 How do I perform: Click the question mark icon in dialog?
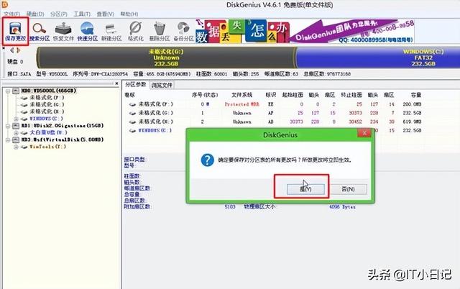point(208,160)
